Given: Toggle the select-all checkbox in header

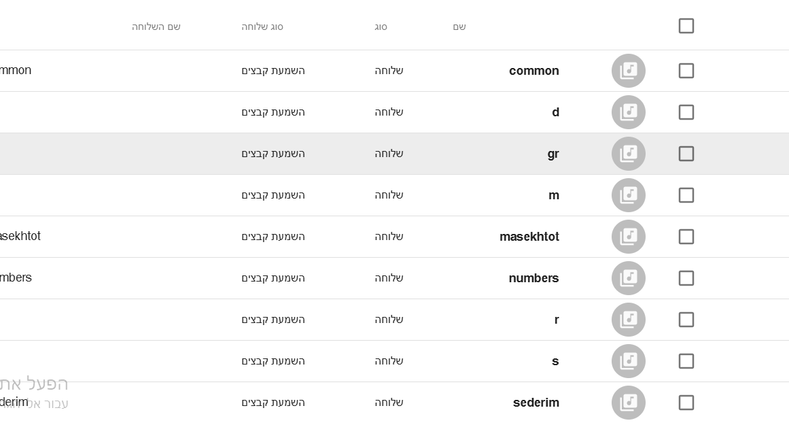Looking at the screenshot, I should (686, 26).
